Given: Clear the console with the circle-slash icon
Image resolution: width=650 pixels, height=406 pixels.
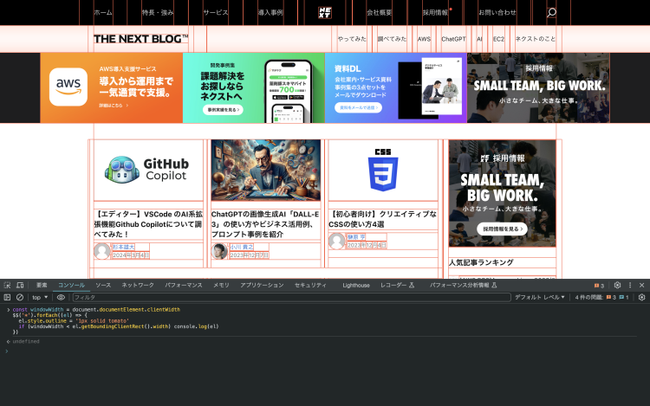Looking at the screenshot, I should 19,297.
